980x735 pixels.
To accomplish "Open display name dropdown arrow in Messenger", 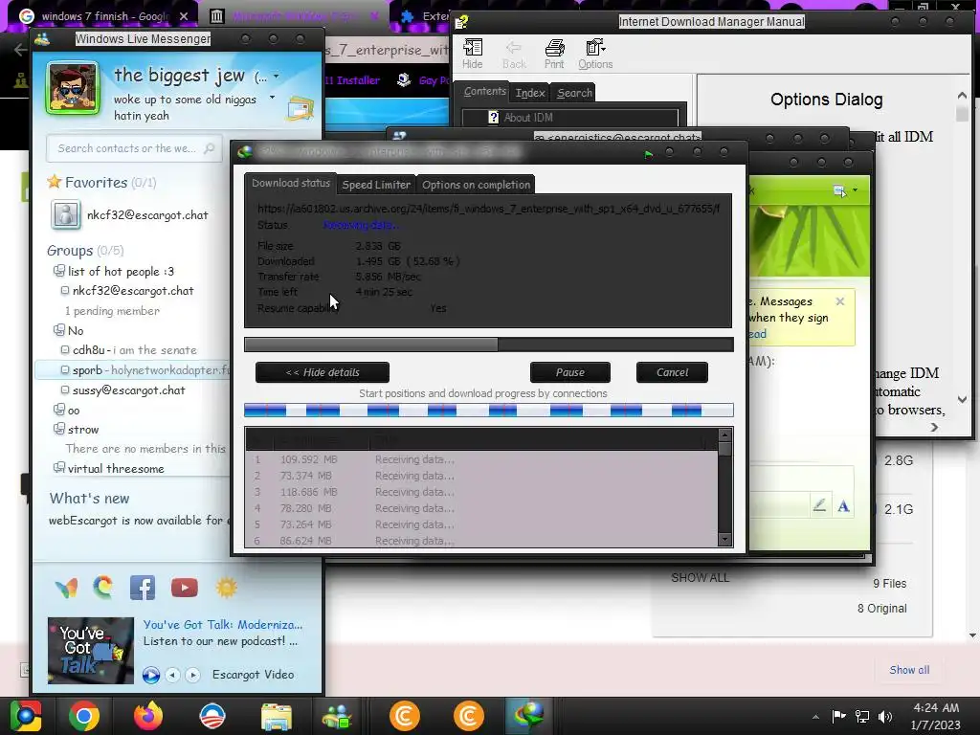I will 276,77.
